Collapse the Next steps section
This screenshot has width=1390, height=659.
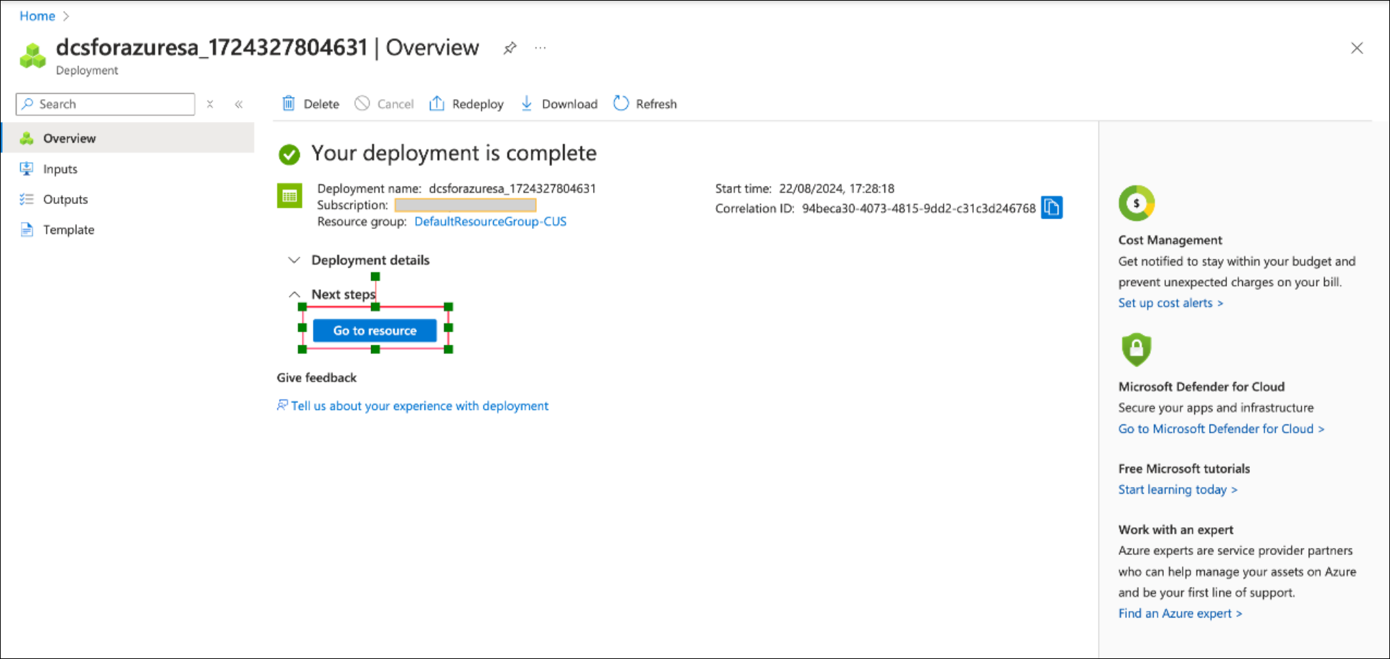pos(294,295)
